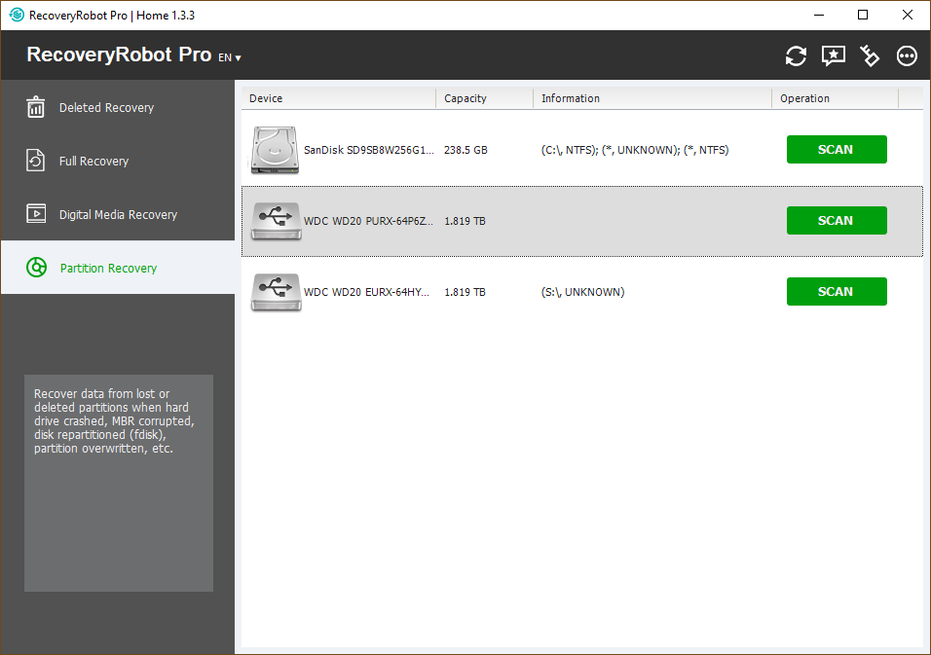Click the RecoveryRobot logo in title bar
Image resolution: width=931 pixels, height=655 pixels.
[x=17, y=15]
